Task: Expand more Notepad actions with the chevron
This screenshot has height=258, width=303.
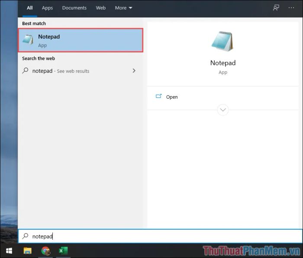Action: [x=223, y=110]
